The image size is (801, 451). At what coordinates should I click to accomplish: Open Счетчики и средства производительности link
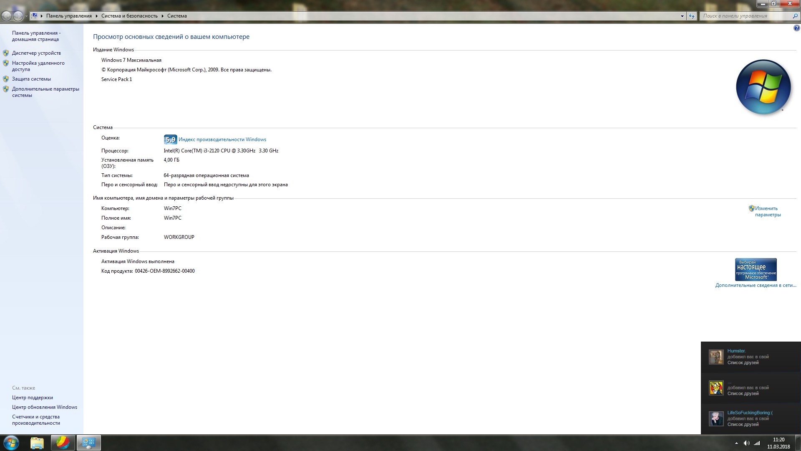pos(36,420)
